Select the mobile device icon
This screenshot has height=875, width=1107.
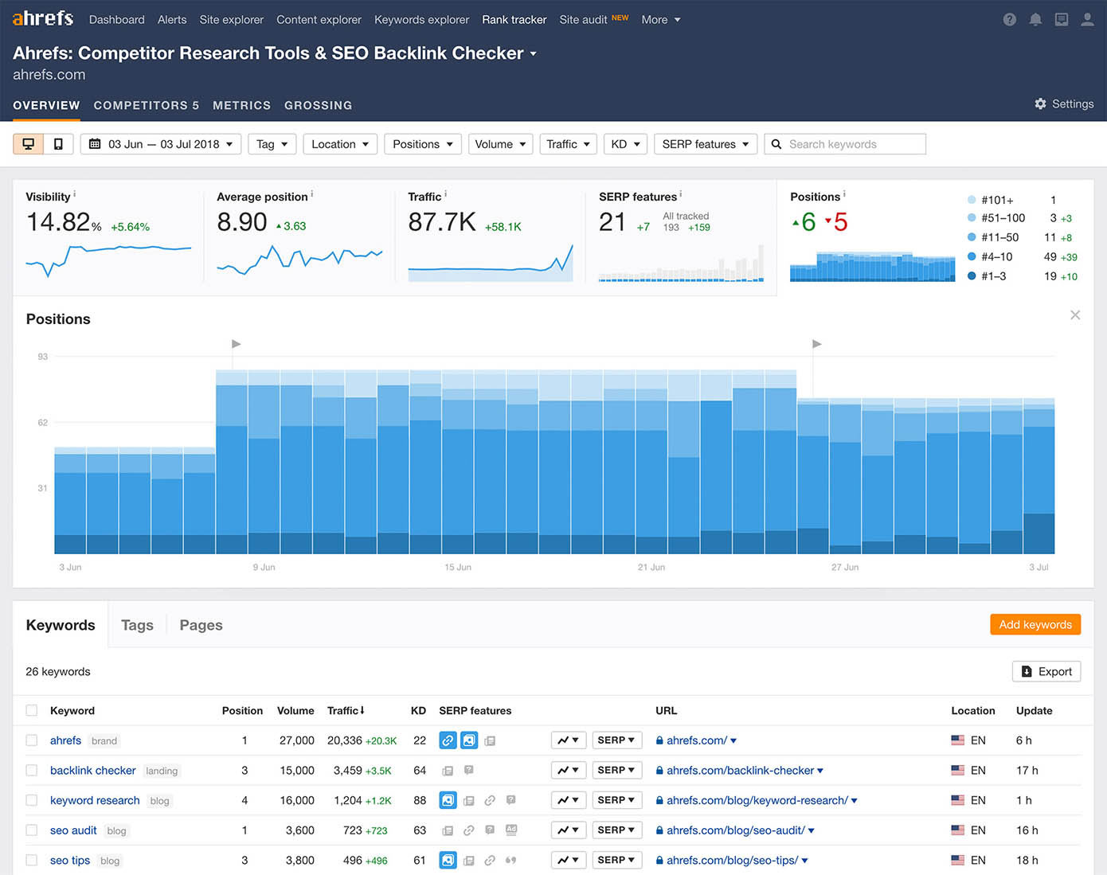[57, 144]
